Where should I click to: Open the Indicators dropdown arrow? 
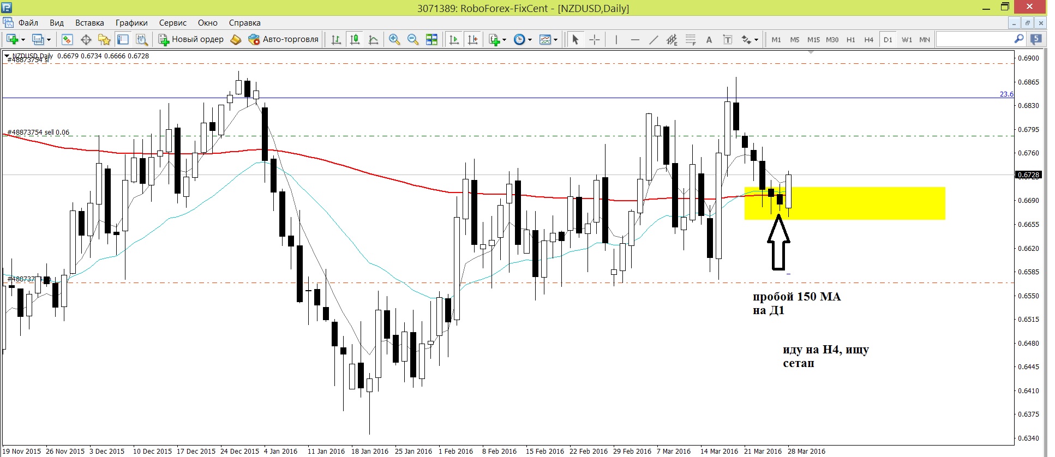click(504, 39)
